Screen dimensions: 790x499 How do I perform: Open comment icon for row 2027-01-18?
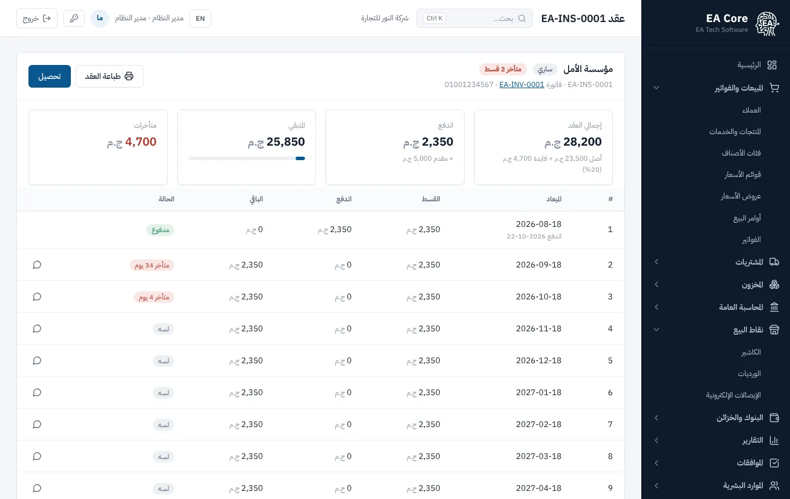[37, 392]
